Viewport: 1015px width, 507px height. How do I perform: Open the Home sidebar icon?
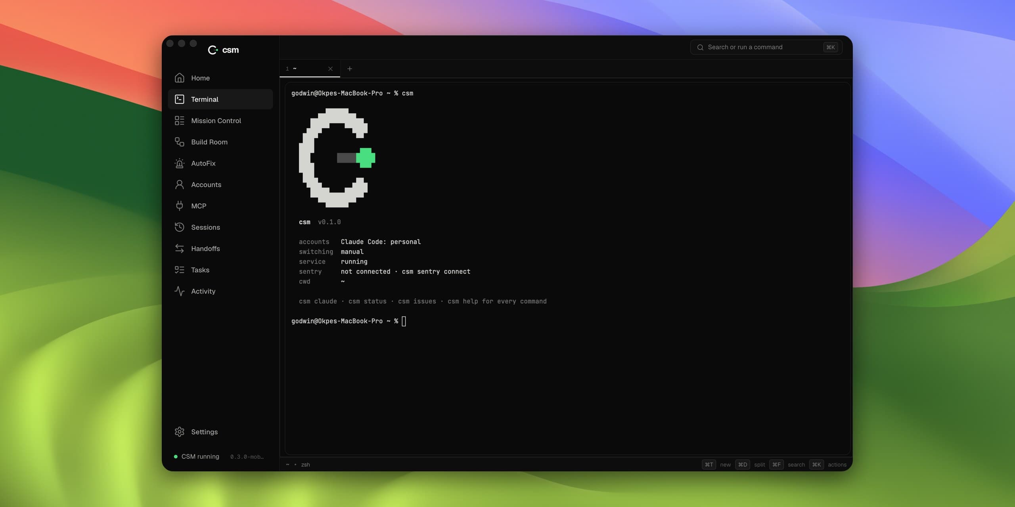[x=179, y=78]
